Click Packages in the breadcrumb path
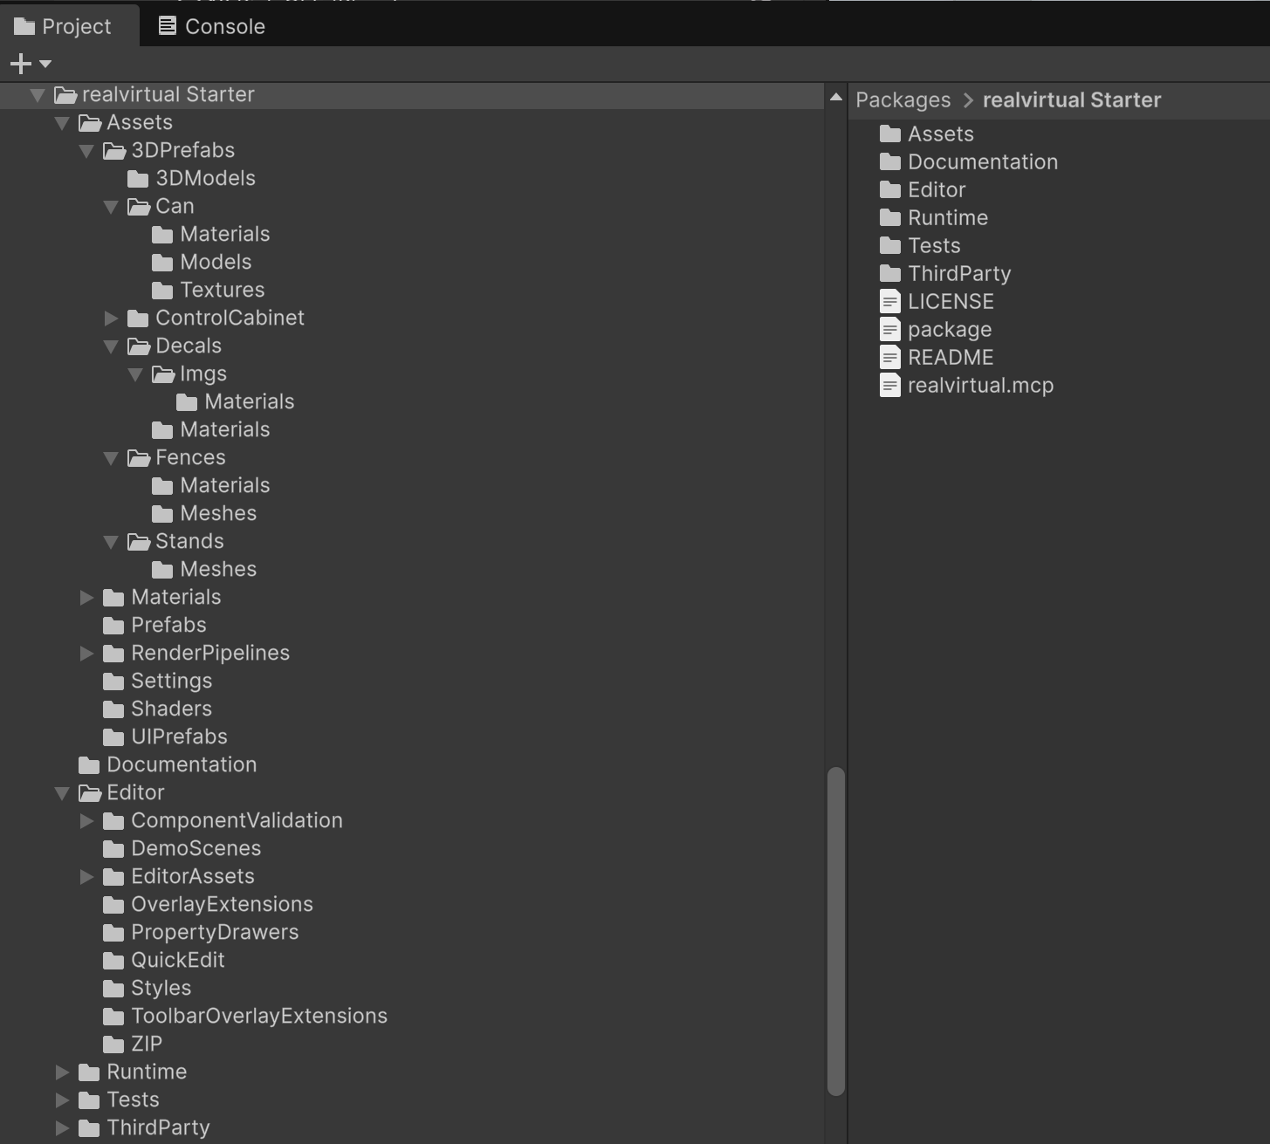1270x1144 pixels. pyautogui.click(x=903, y=100)
